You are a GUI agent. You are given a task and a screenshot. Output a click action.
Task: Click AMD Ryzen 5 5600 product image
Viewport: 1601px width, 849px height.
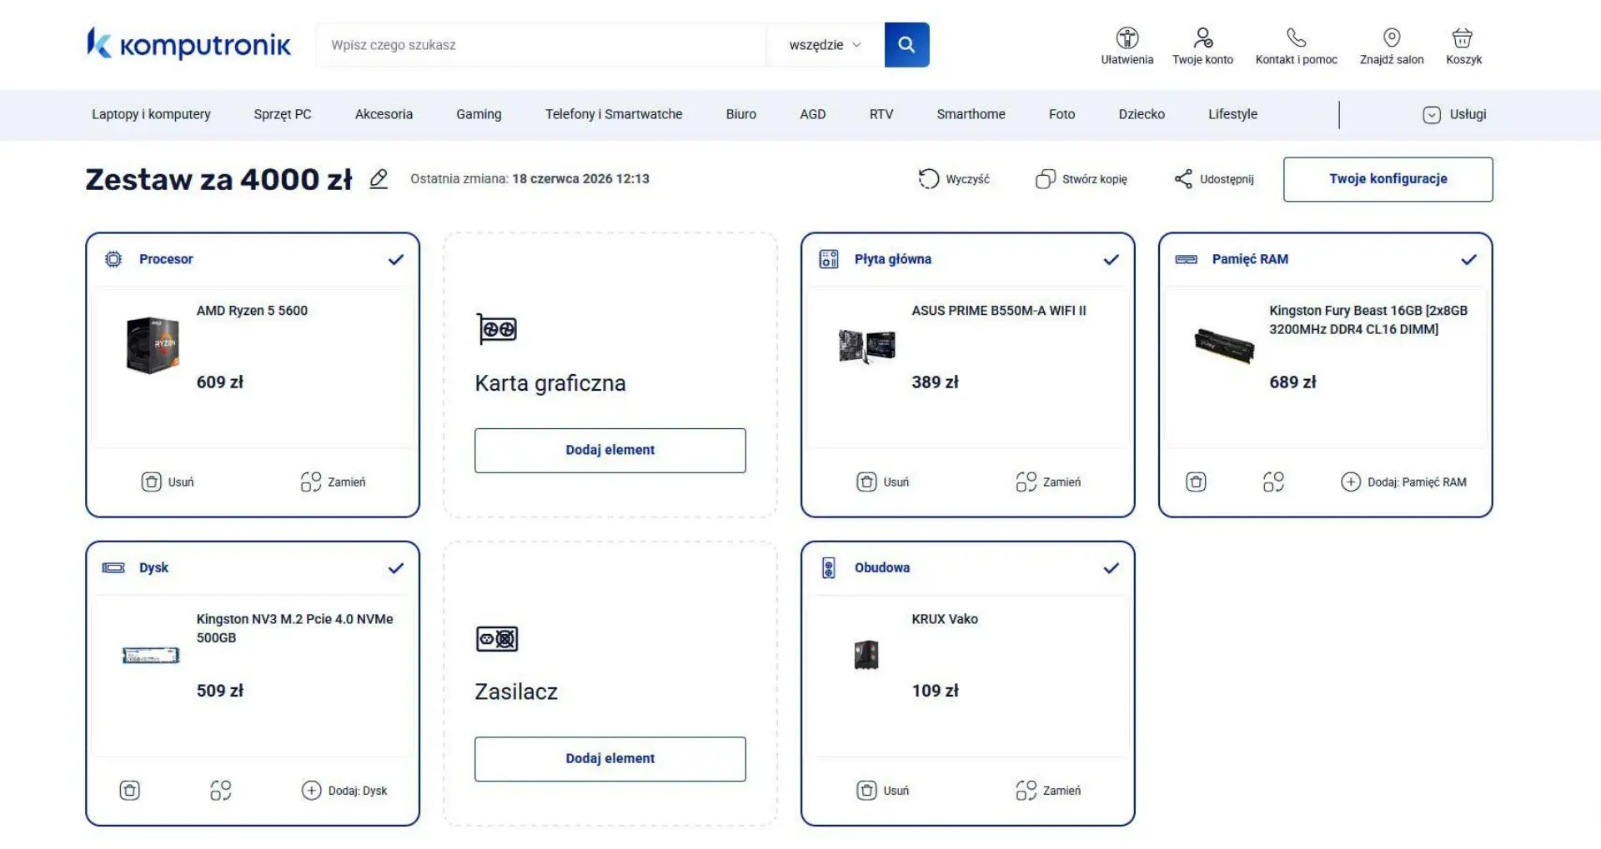coord(153,345)
